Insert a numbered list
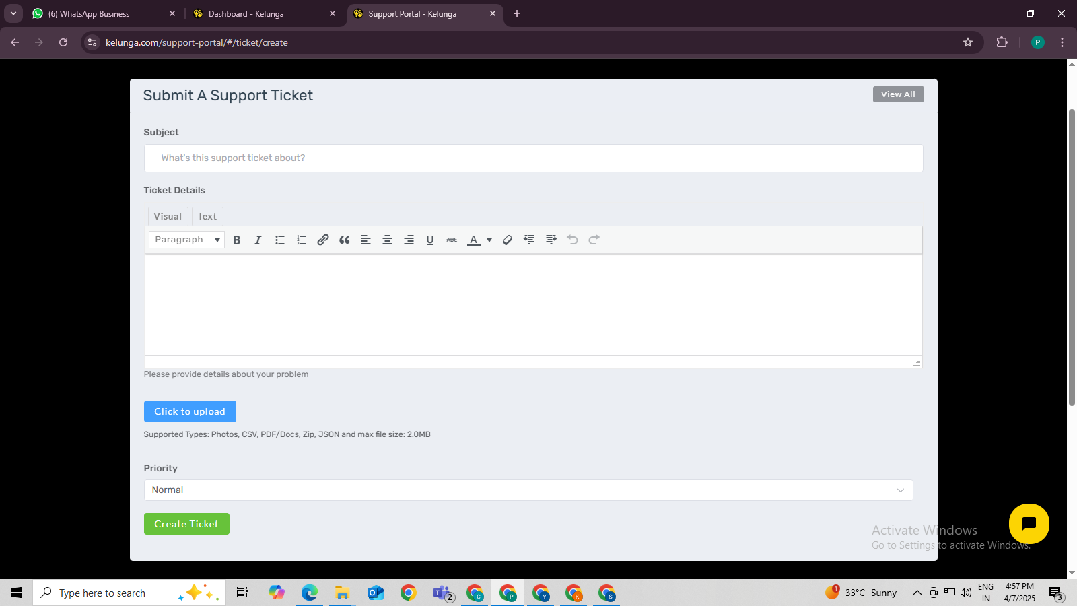 click(301, 240)
